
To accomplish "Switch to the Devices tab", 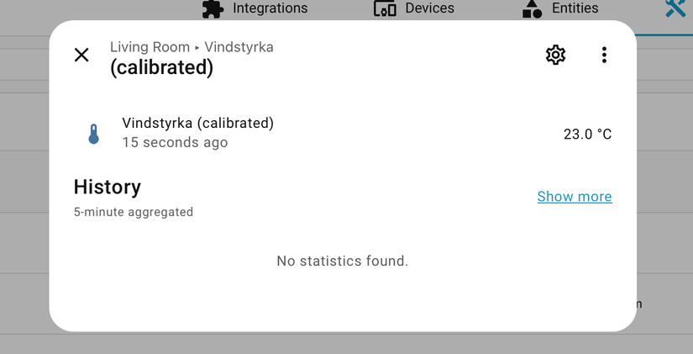I will point(429,8).
